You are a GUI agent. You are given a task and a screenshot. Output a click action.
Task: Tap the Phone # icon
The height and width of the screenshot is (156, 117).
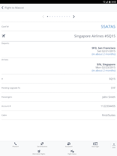pos(15,144)
